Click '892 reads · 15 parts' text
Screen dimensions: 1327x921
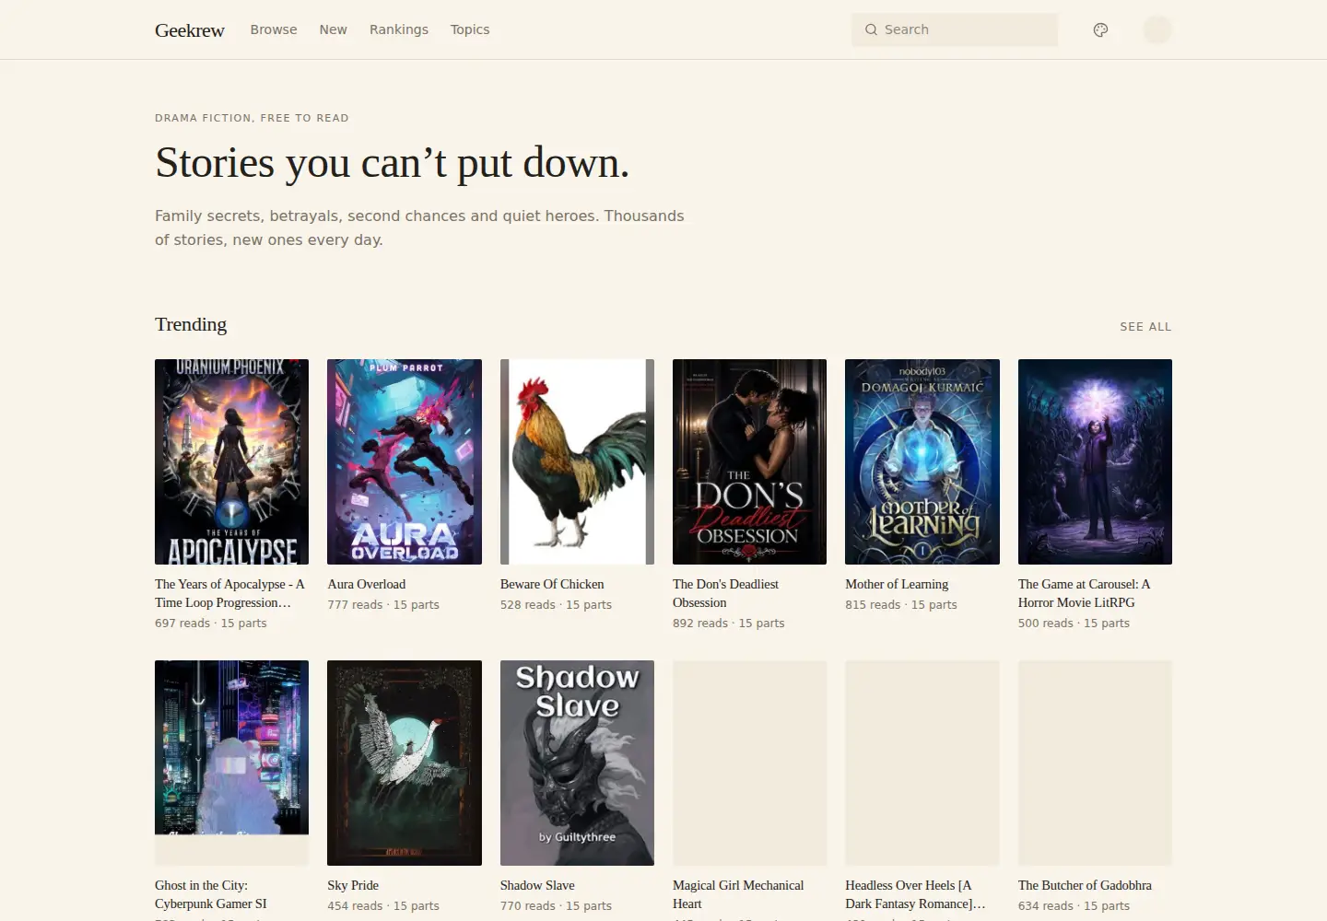click(x=729, y=624)
